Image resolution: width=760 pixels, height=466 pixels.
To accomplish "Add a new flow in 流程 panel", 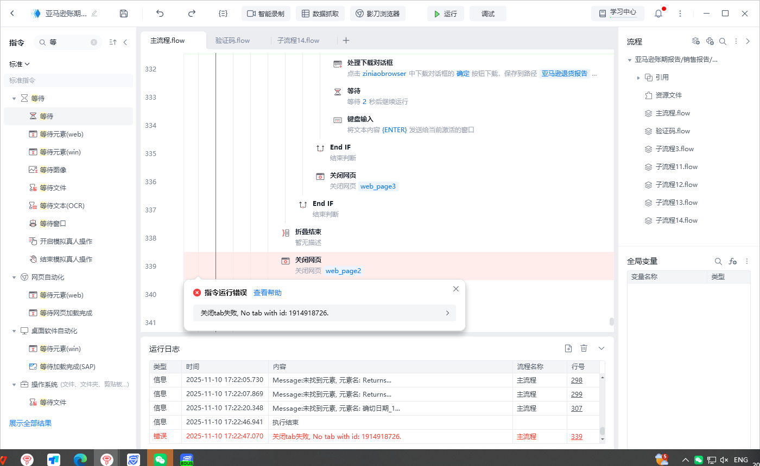I will tap(710, 41).
